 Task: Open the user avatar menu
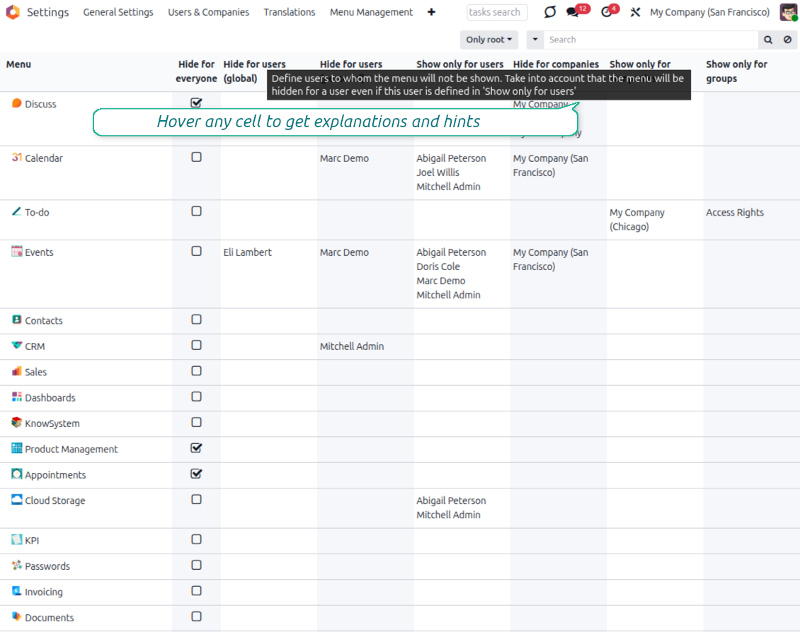pos(788,12)
